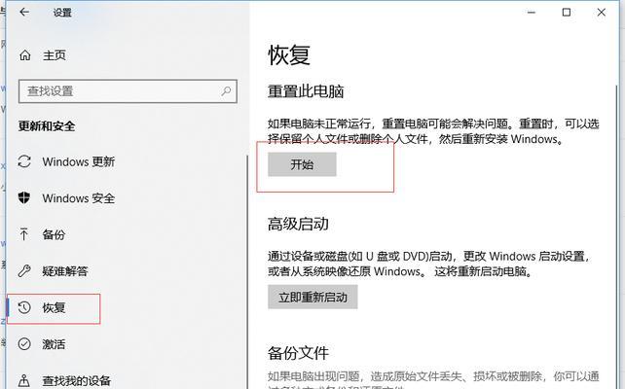Go back using the back arrow

click(24, 12)
